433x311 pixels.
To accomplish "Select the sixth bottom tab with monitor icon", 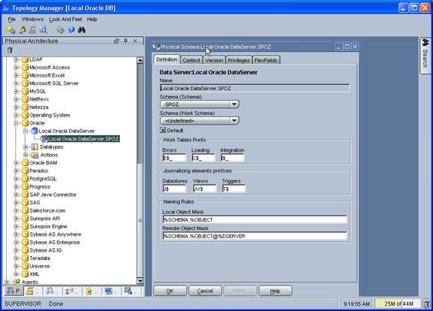I will coord(111,291).
